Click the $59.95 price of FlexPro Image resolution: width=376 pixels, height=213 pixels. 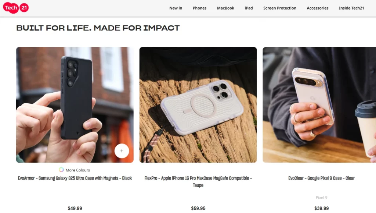198,208
